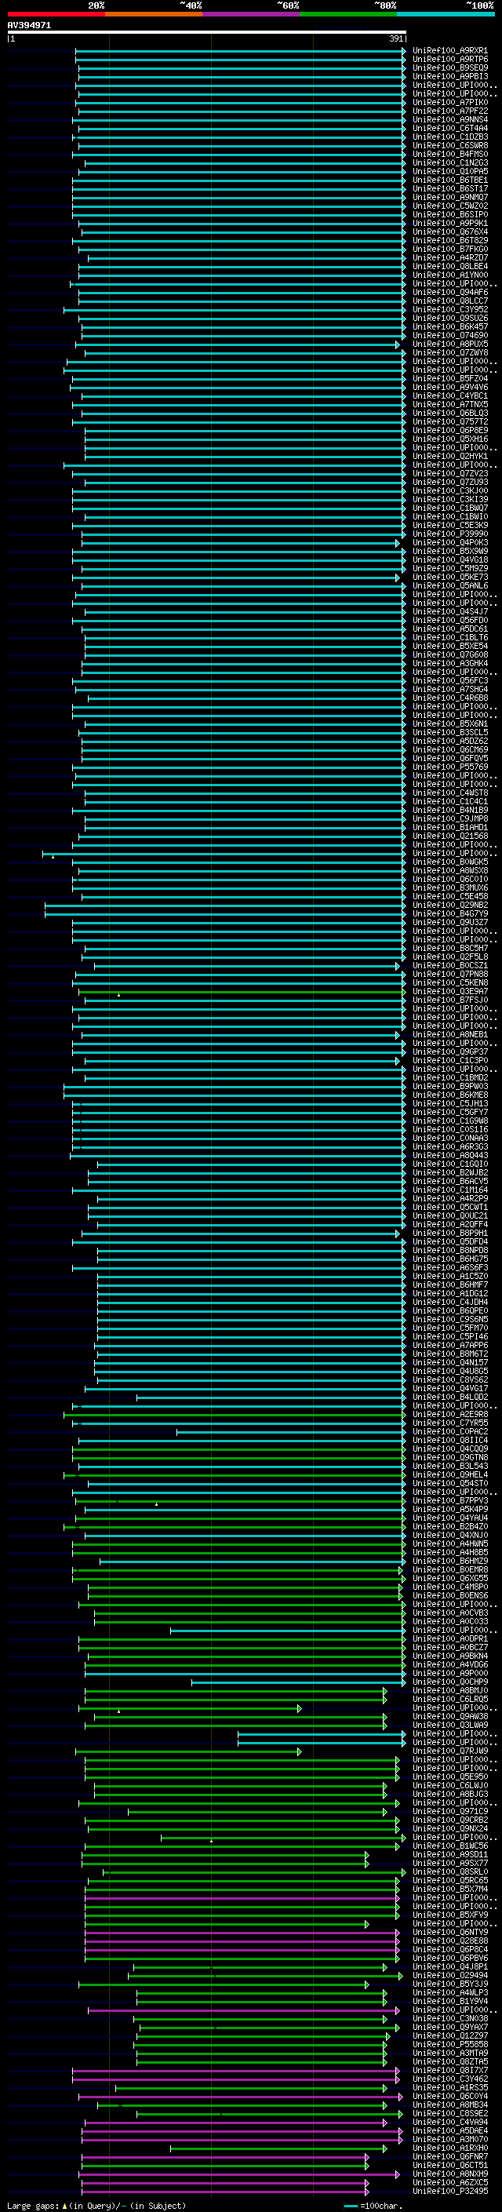Open hit label UniRef100_A7PIK0

450,102
